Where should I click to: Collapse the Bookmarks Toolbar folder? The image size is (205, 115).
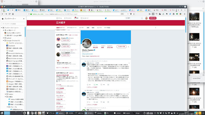pos(2,28)
